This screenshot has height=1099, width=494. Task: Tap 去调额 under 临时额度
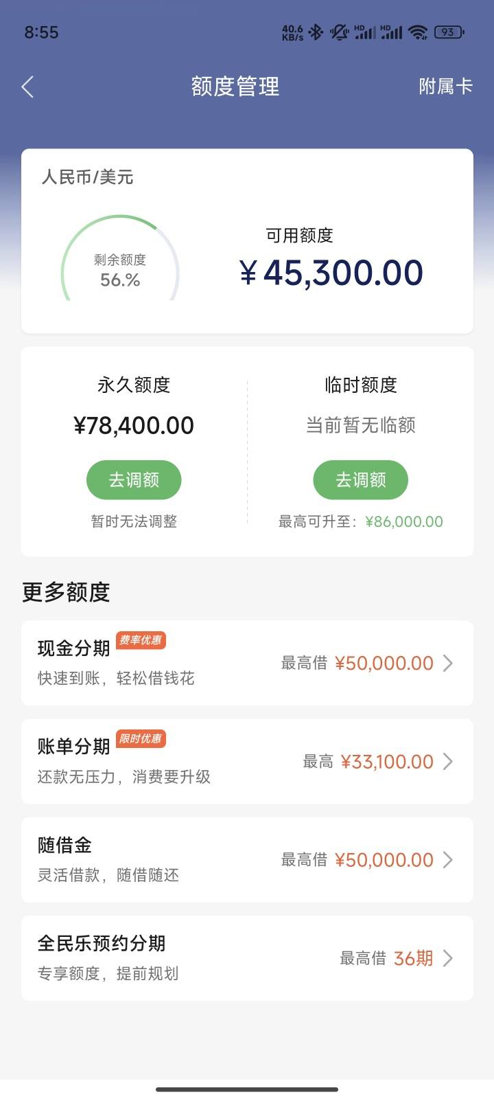(361, 479)
